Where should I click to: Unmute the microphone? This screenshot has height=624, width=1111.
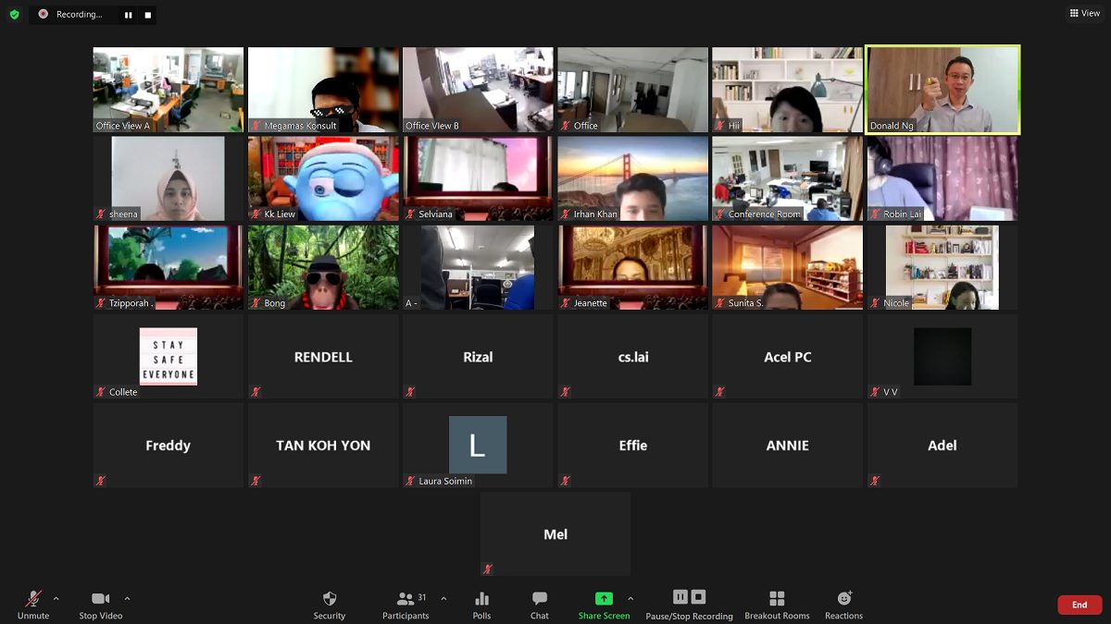point(33,606)
